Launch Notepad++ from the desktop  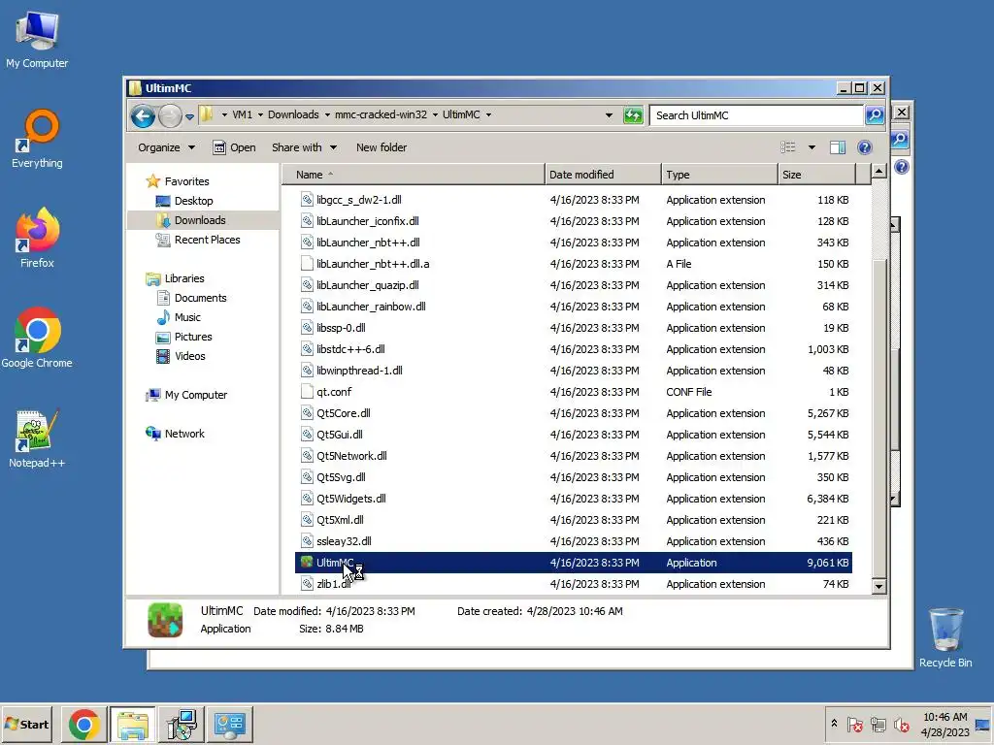pos(37,438)
